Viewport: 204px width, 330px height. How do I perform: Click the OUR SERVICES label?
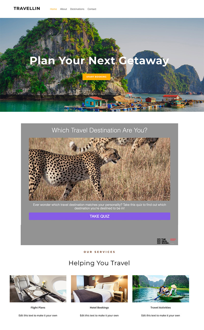99,252
